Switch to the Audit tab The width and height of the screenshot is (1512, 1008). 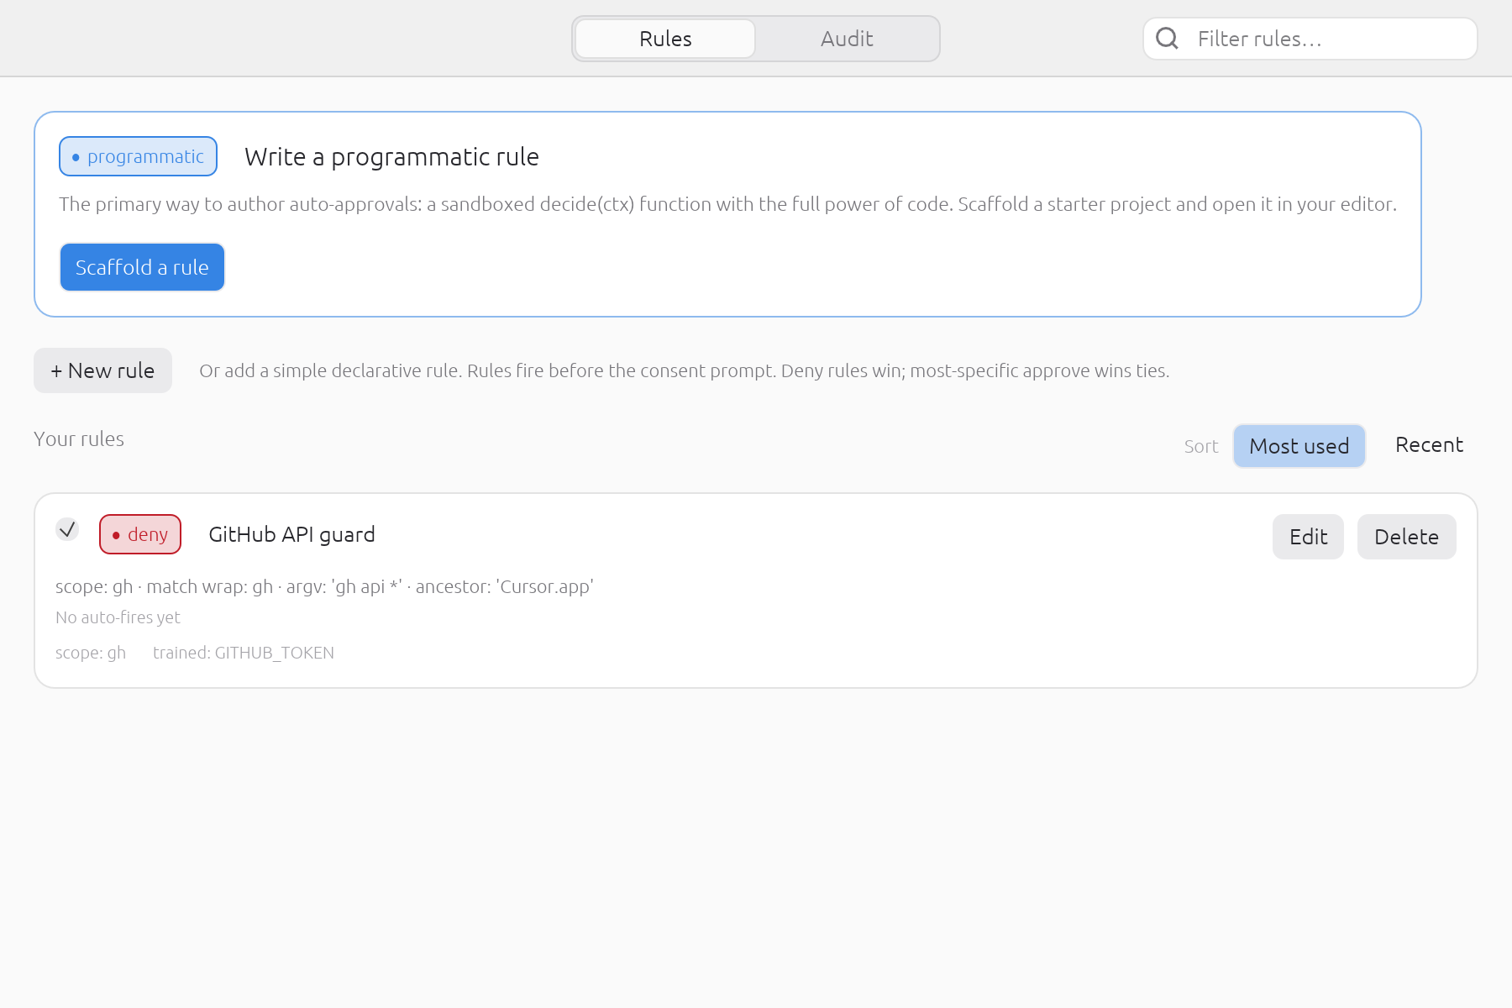point(847,39)
